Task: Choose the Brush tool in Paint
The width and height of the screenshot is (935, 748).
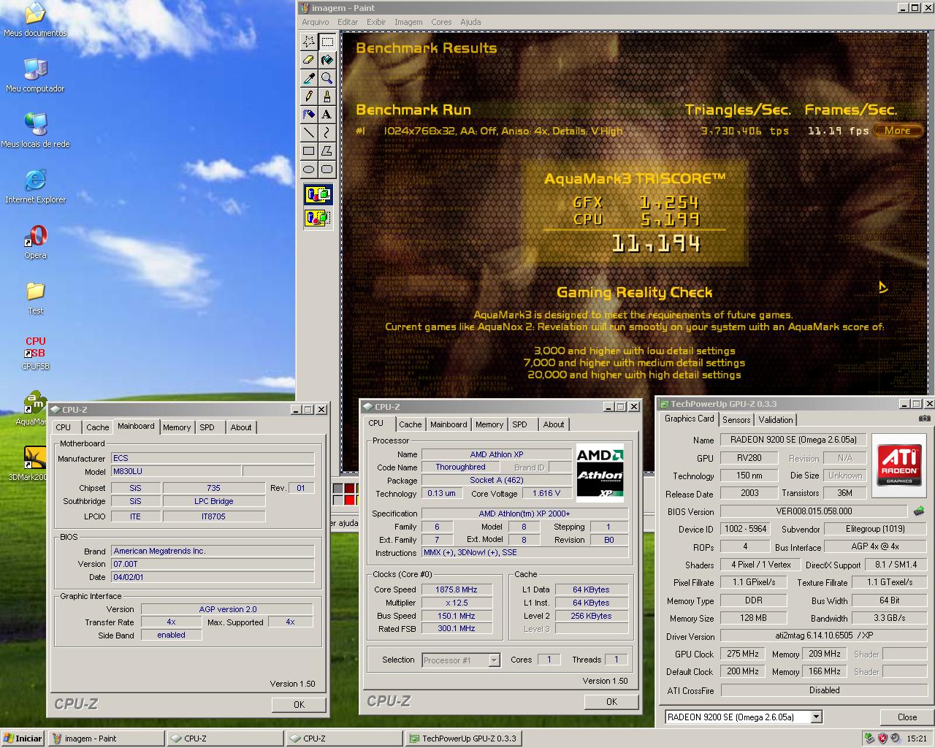Action: click(327, 96)
